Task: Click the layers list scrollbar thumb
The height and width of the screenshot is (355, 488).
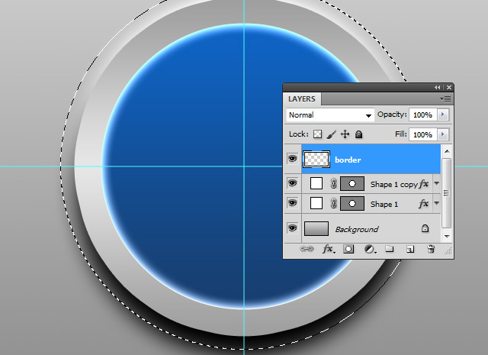Action: 446,193
